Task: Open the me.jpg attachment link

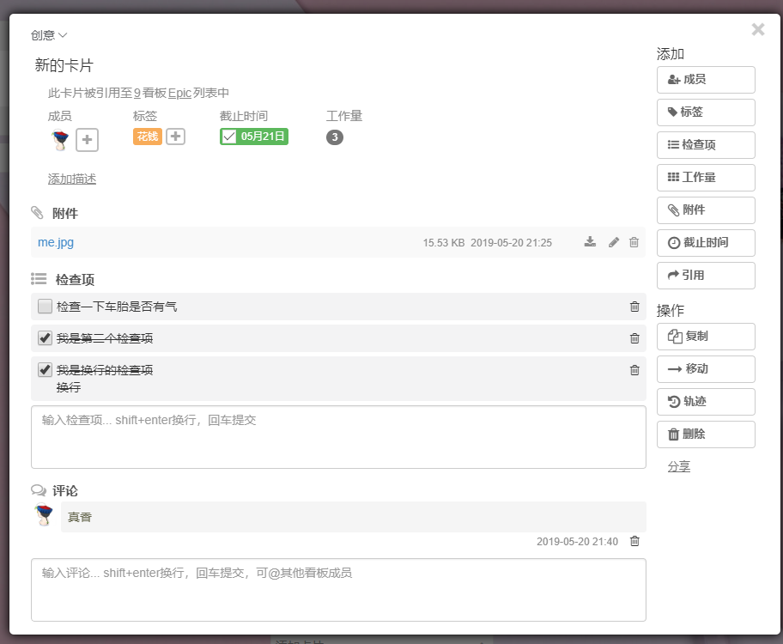Action: pos(56,242)
